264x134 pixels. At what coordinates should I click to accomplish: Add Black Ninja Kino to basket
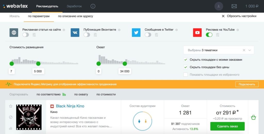253,118
